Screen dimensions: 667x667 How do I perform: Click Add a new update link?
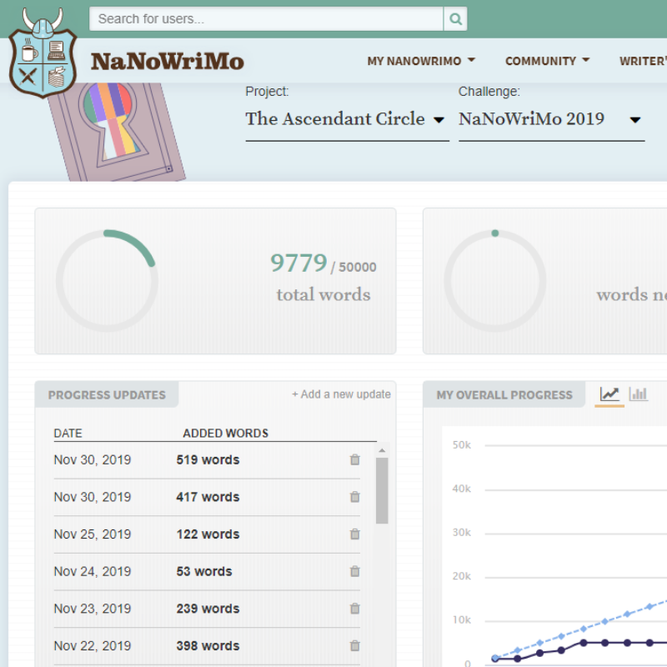click(341, 394)
